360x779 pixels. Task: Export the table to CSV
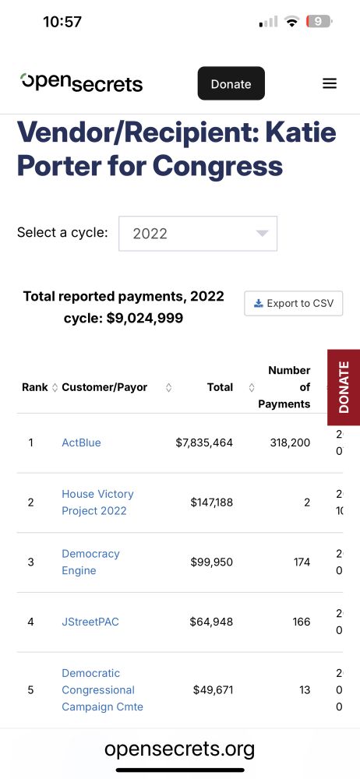click(x=293, y=304)
